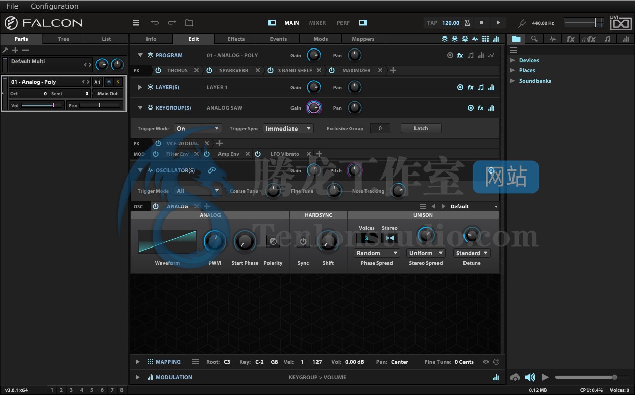Switch to the Effects tab
This screenshot has height=395, width=635.
[x=236, y=39]
